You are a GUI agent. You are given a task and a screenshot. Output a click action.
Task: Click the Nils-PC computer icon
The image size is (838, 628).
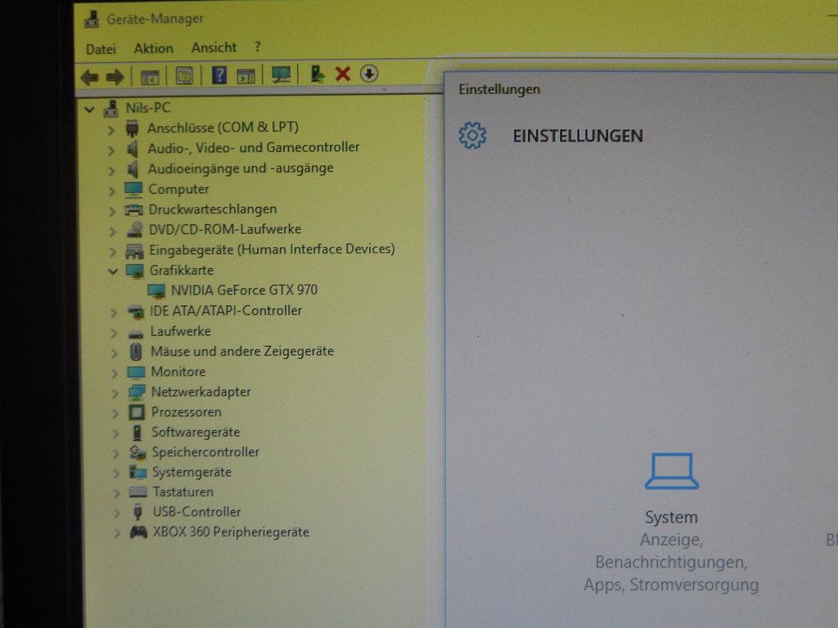pyautogui.click(x=111, y=109)
